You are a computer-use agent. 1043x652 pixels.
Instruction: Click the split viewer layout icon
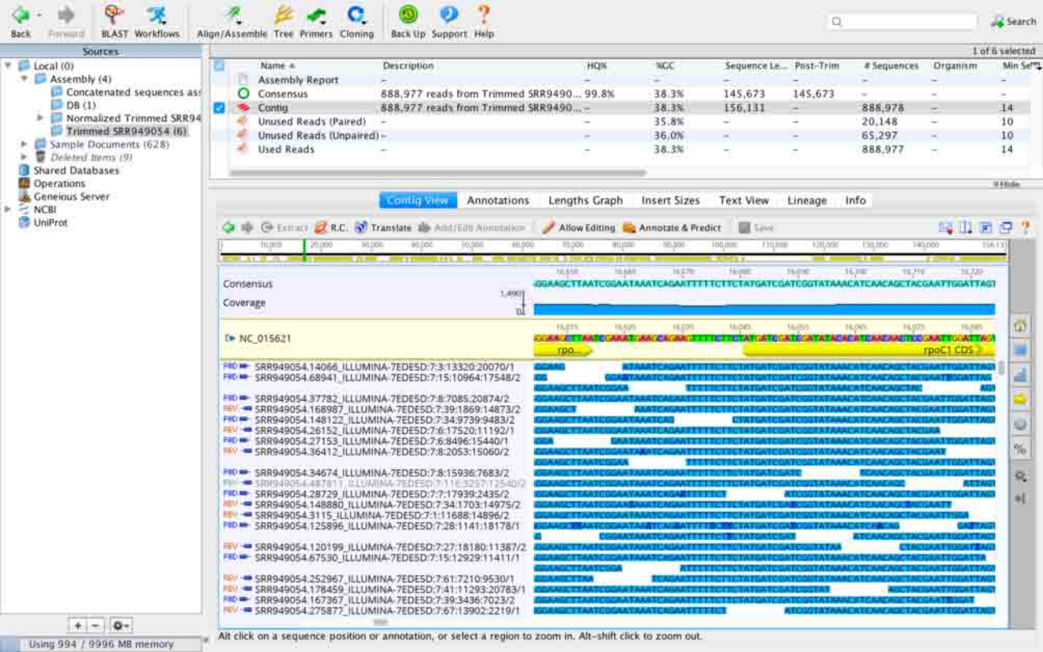[965, 228]
